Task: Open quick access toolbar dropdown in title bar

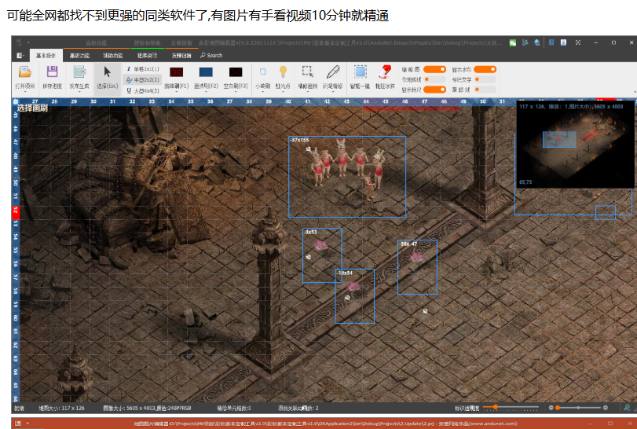Action: [28, 42]
